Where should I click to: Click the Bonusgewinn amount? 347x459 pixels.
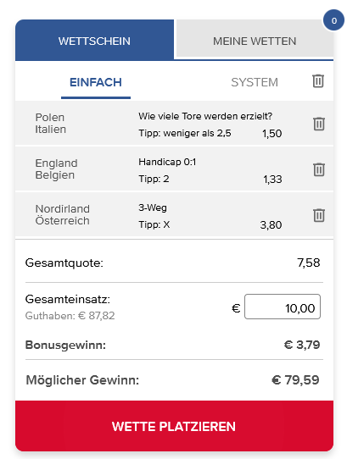[302, 345]
